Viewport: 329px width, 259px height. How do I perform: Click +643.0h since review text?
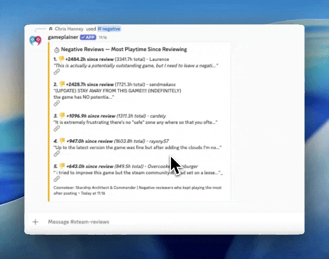pyautogui.click(x=90, y=166)
